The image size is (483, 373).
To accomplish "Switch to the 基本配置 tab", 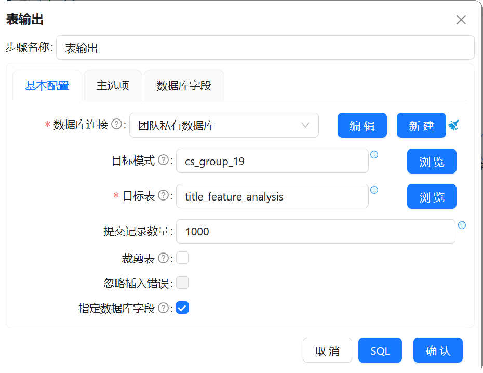I will point(47,85).
